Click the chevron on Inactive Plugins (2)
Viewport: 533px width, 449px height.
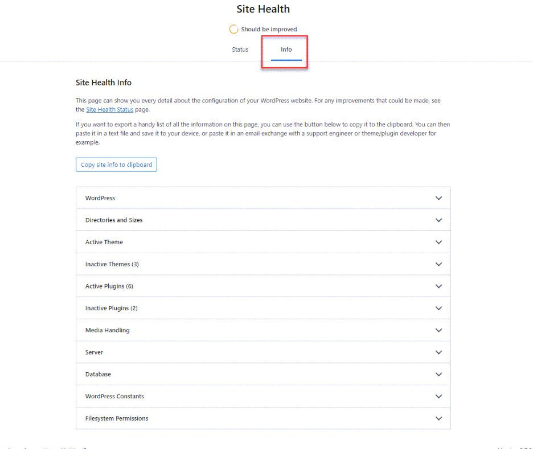coord(438,308)
